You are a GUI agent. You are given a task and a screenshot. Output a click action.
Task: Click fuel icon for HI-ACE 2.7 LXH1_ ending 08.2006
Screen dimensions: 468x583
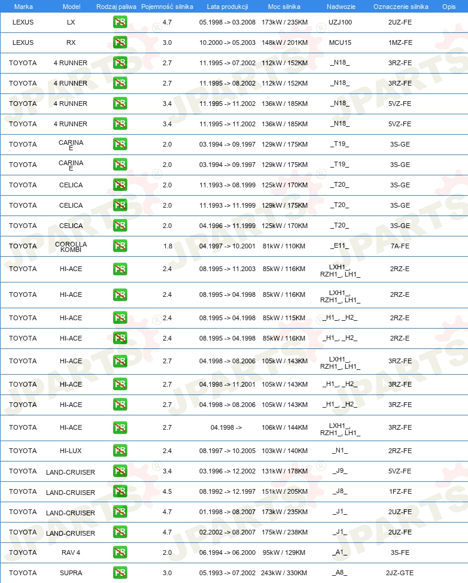[120, 361]
